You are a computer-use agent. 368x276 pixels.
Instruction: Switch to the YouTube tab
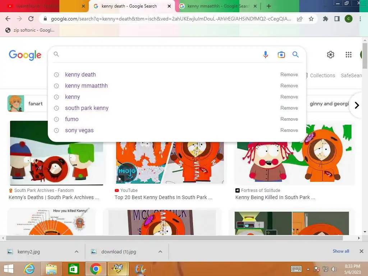tap(44, 6)
